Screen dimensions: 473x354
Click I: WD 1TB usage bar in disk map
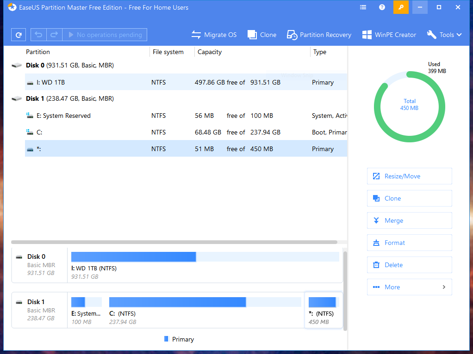coord(205,256)
